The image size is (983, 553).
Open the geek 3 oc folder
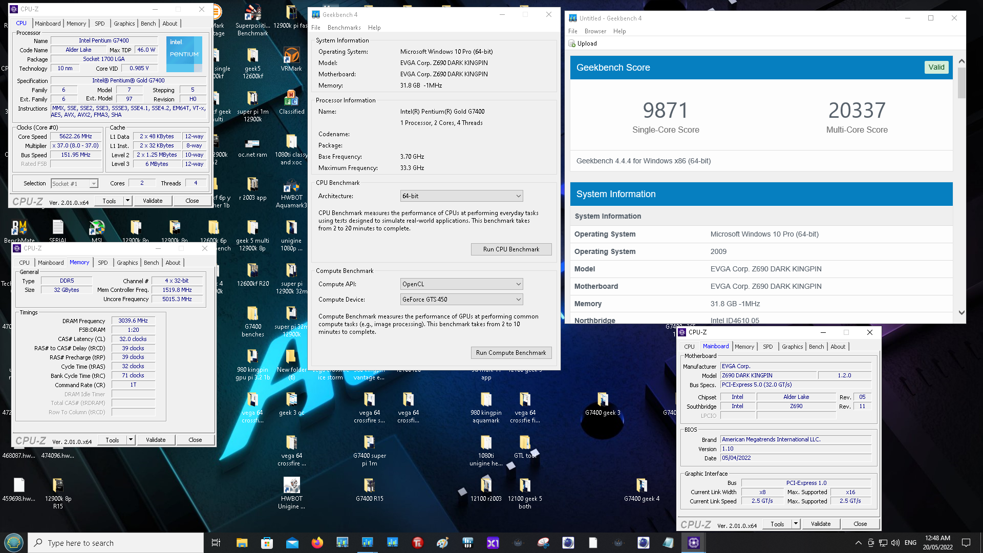point(291,403)
